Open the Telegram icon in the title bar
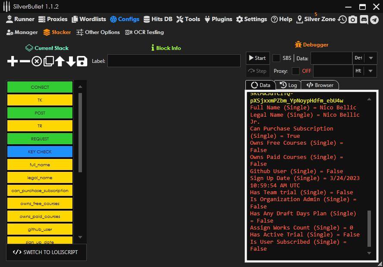Viewport: 383px width, 267px height. (375, 19)
